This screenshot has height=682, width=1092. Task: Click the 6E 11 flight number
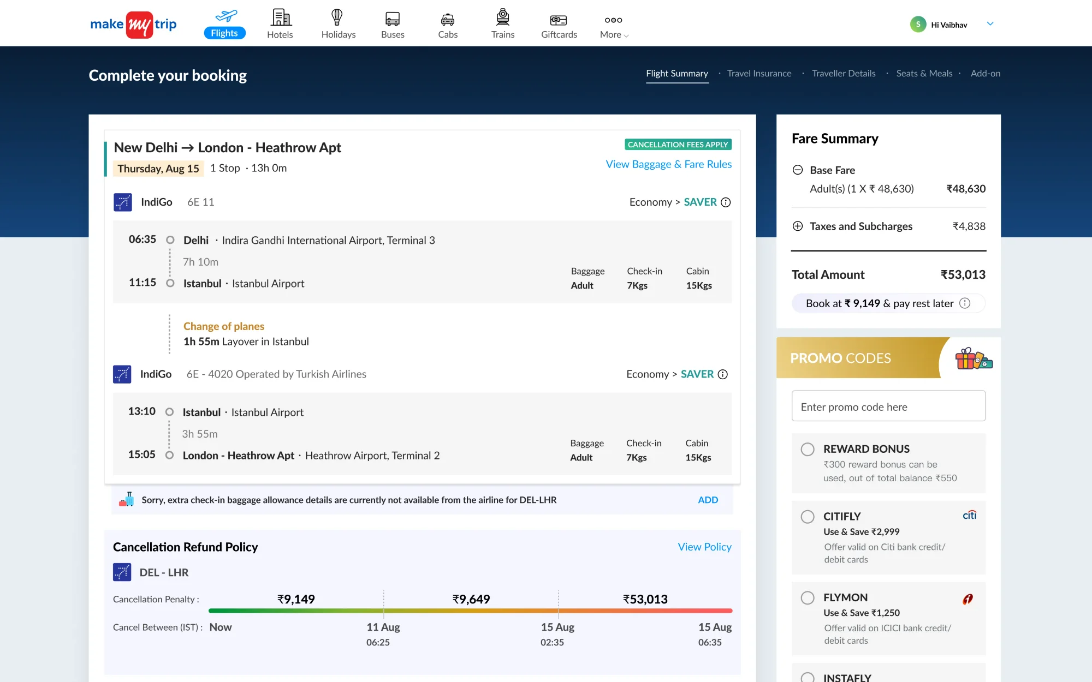tap(200, 202)
